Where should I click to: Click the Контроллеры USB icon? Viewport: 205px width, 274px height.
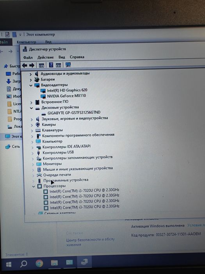(x=39, y=153)
